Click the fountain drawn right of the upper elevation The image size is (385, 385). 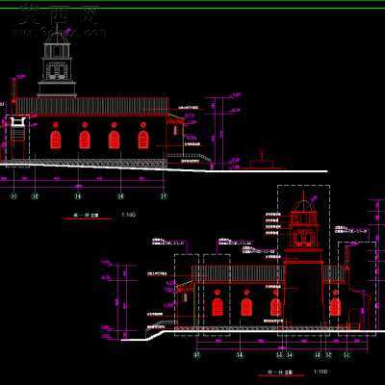click(x=263, y=159)
